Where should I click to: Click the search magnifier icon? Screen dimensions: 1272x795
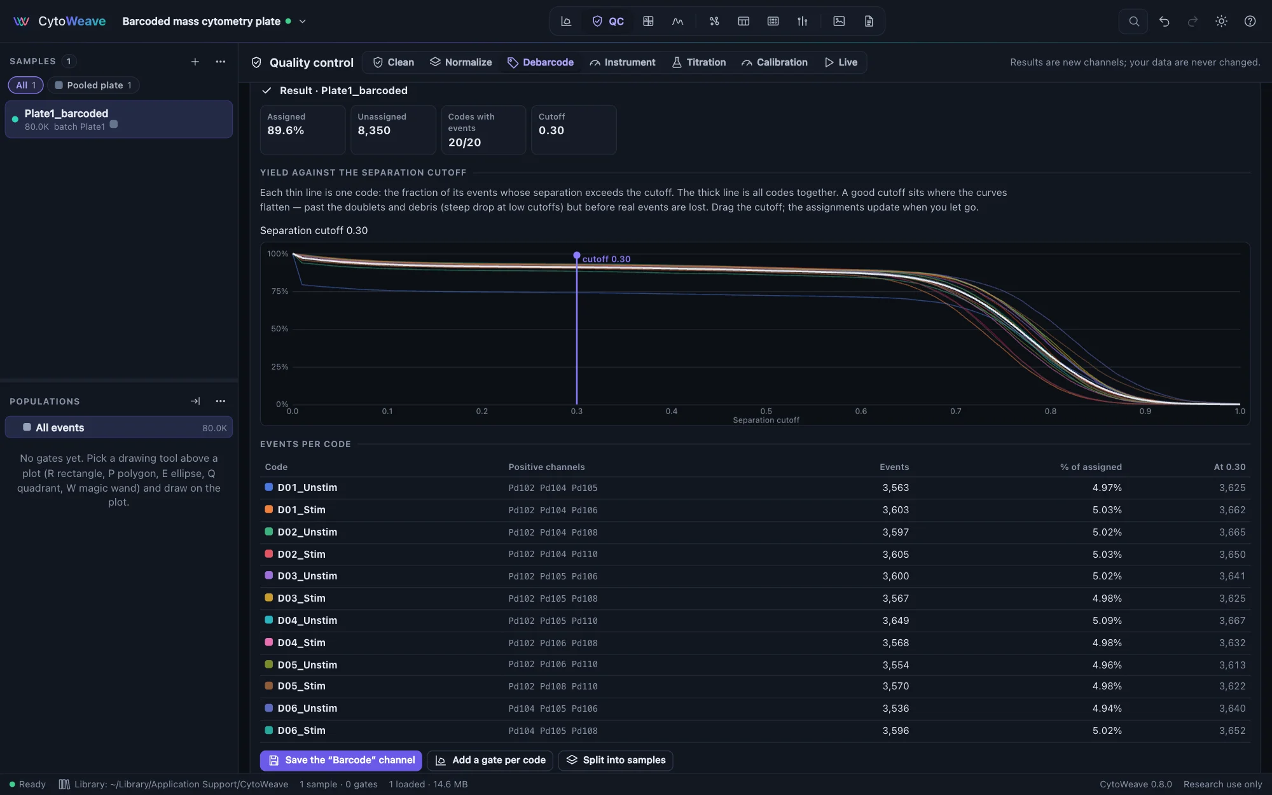click(1133, 21)
